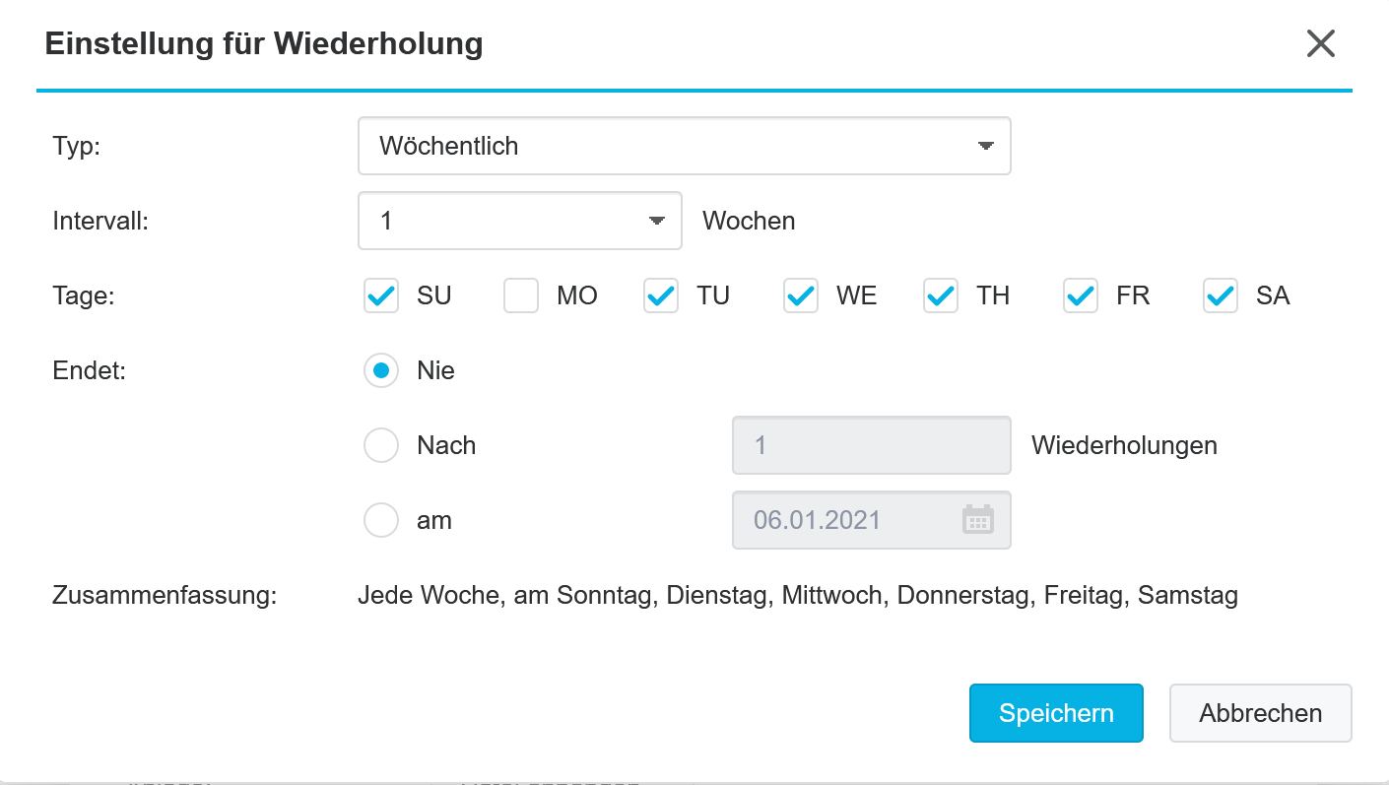Select the Nie radio button
The image size is (1389, 785).
pos(381,370)
